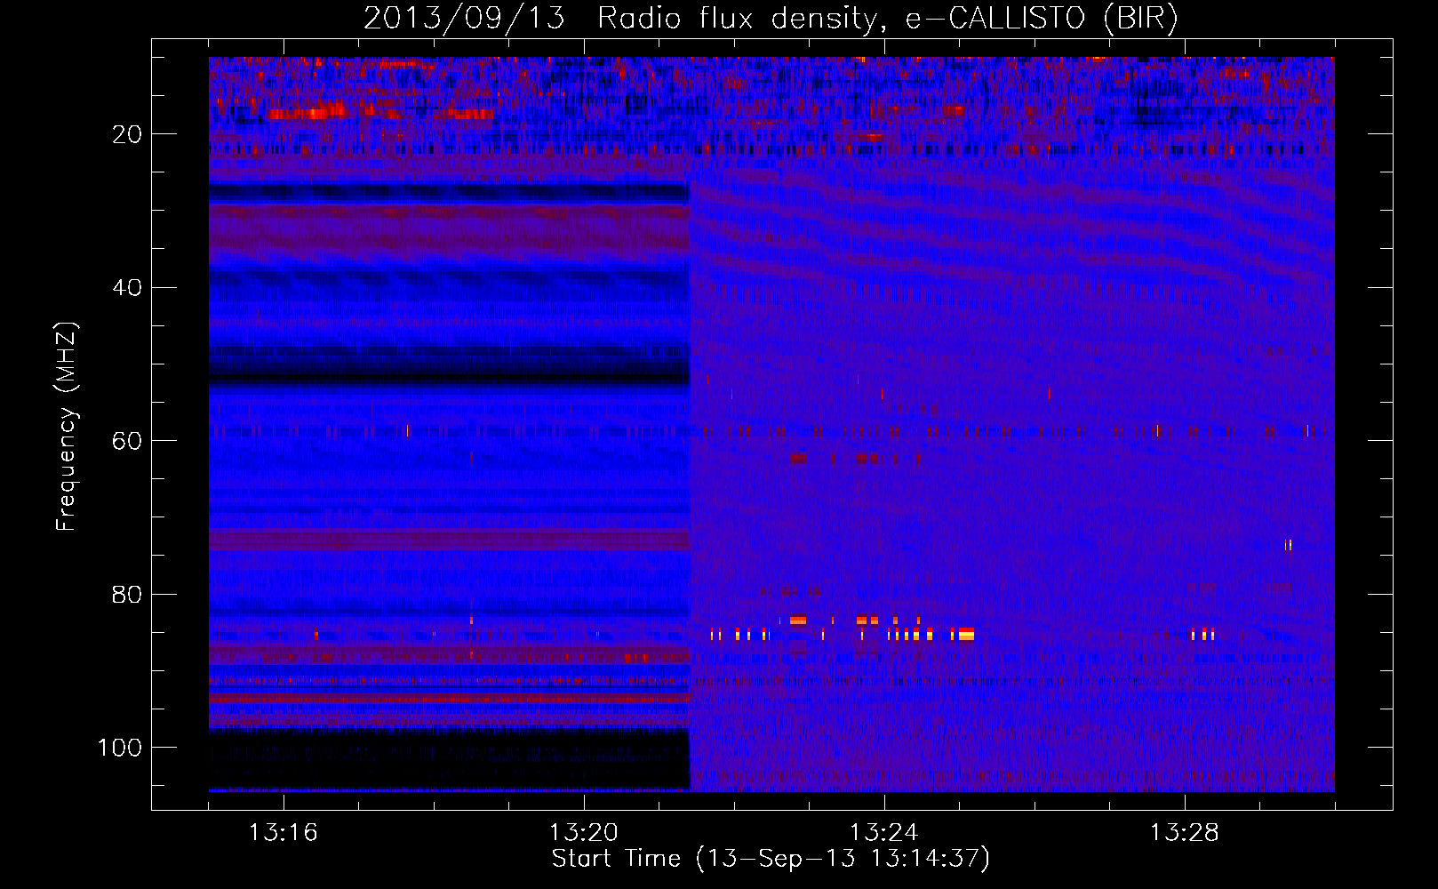
Task: Click the 80 MHz frequency tick label
Action: [x=127, y=595]
